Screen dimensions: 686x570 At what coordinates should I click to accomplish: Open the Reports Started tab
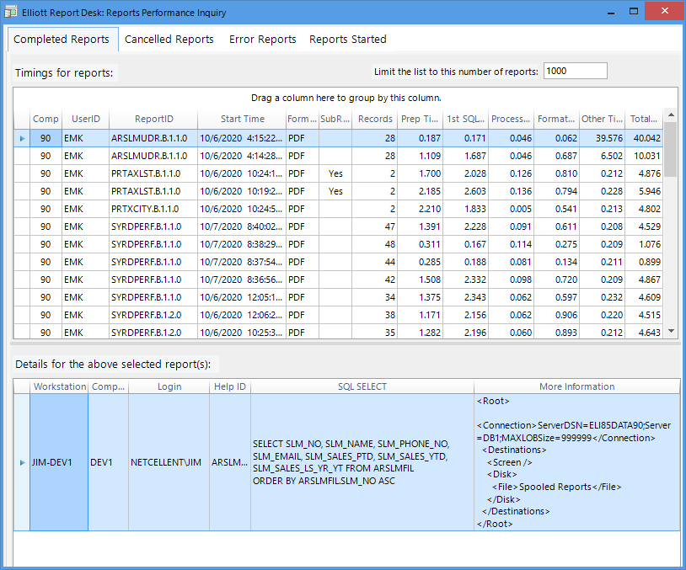click(x=348, y=40)
